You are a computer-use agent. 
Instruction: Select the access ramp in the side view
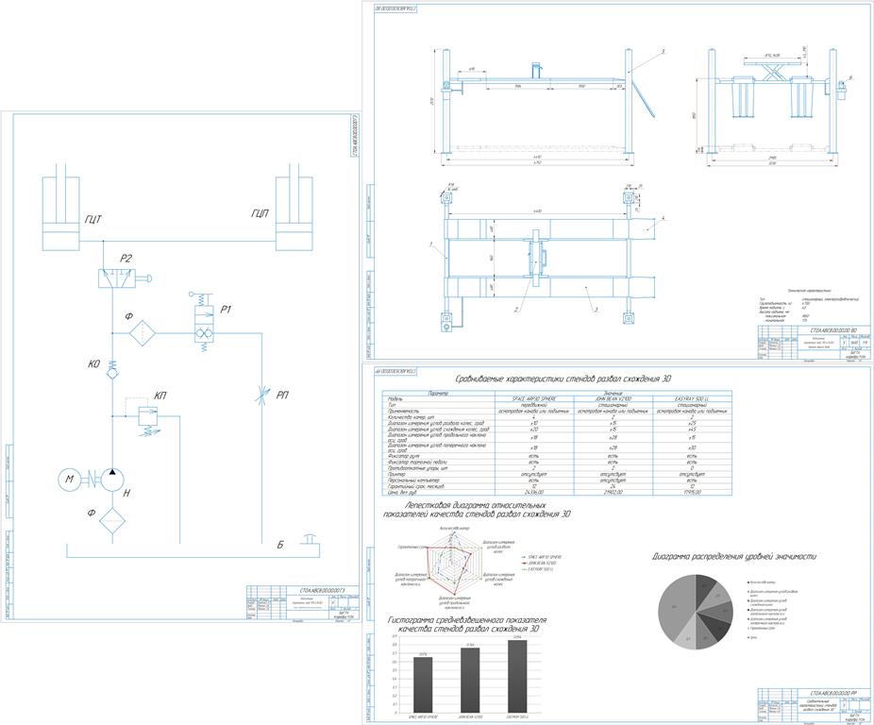tap(644, 100)
